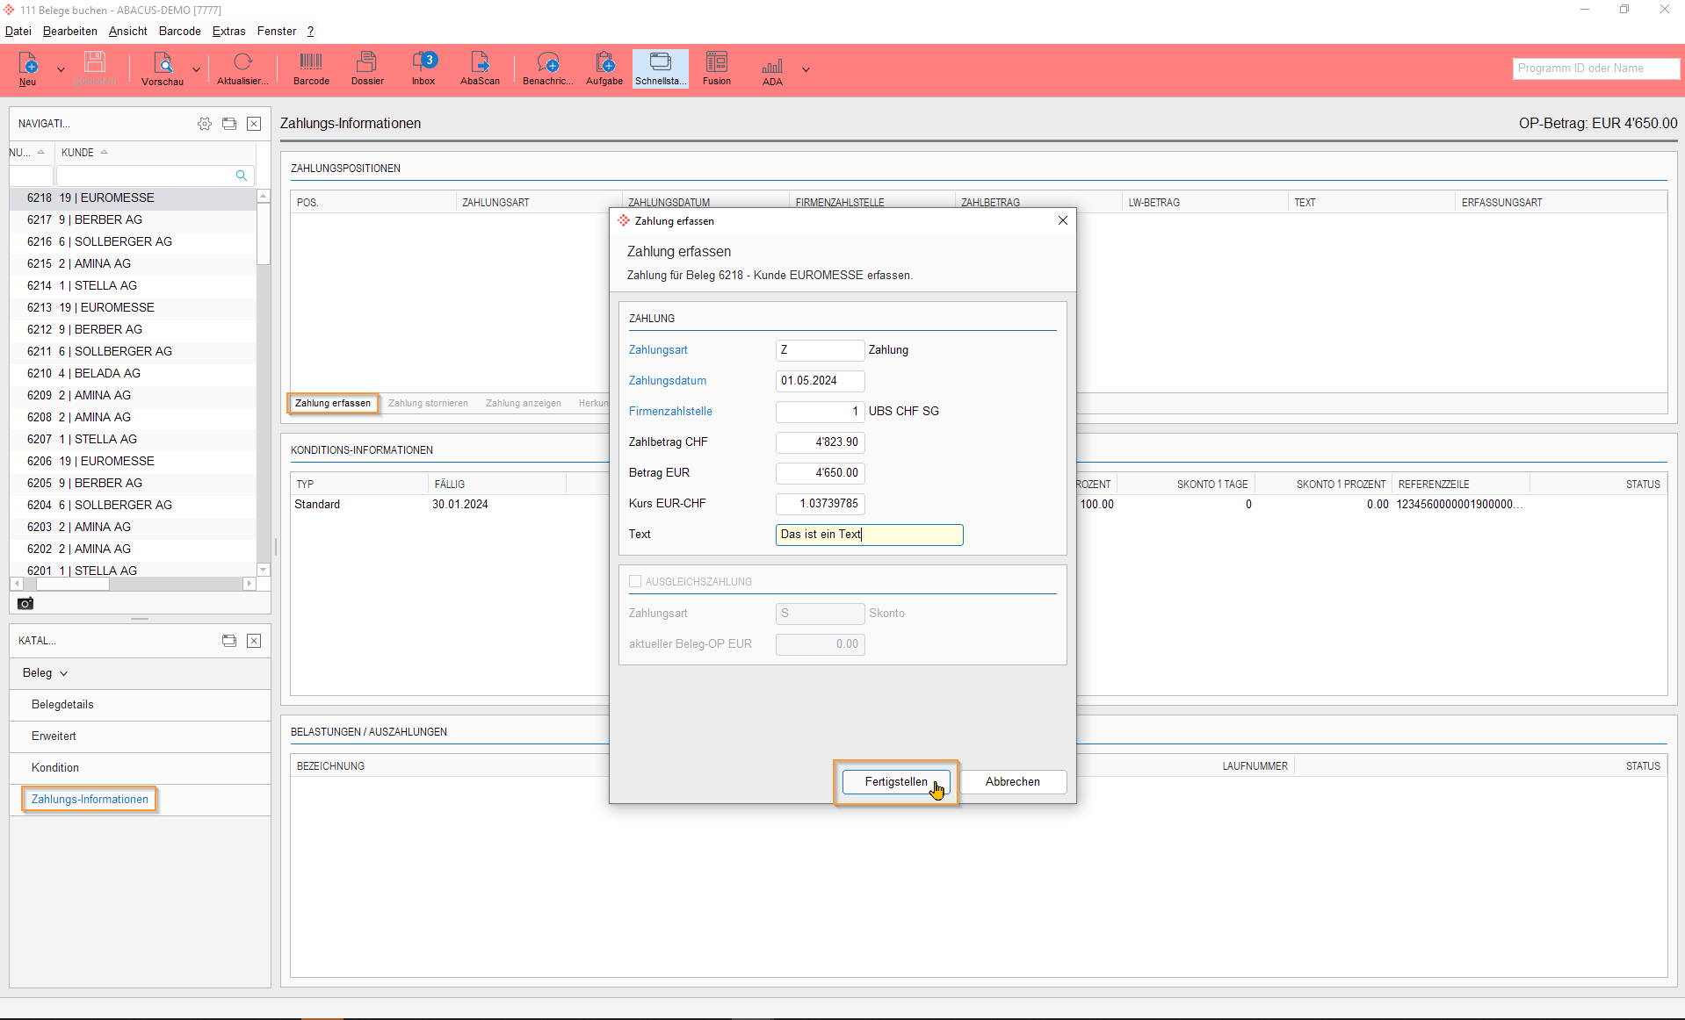Enable the Ausgleichszahlung checkbox
The image size is (1685, 1020).
635,581
